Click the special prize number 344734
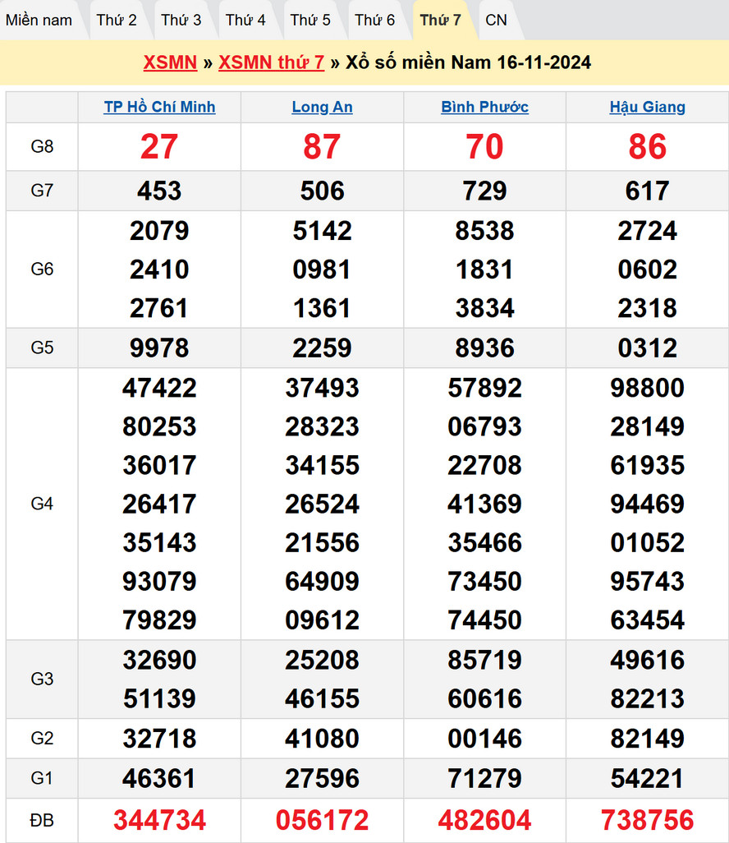Image resolution: width=729 pixels, height=843 pixels. (159, 819)
